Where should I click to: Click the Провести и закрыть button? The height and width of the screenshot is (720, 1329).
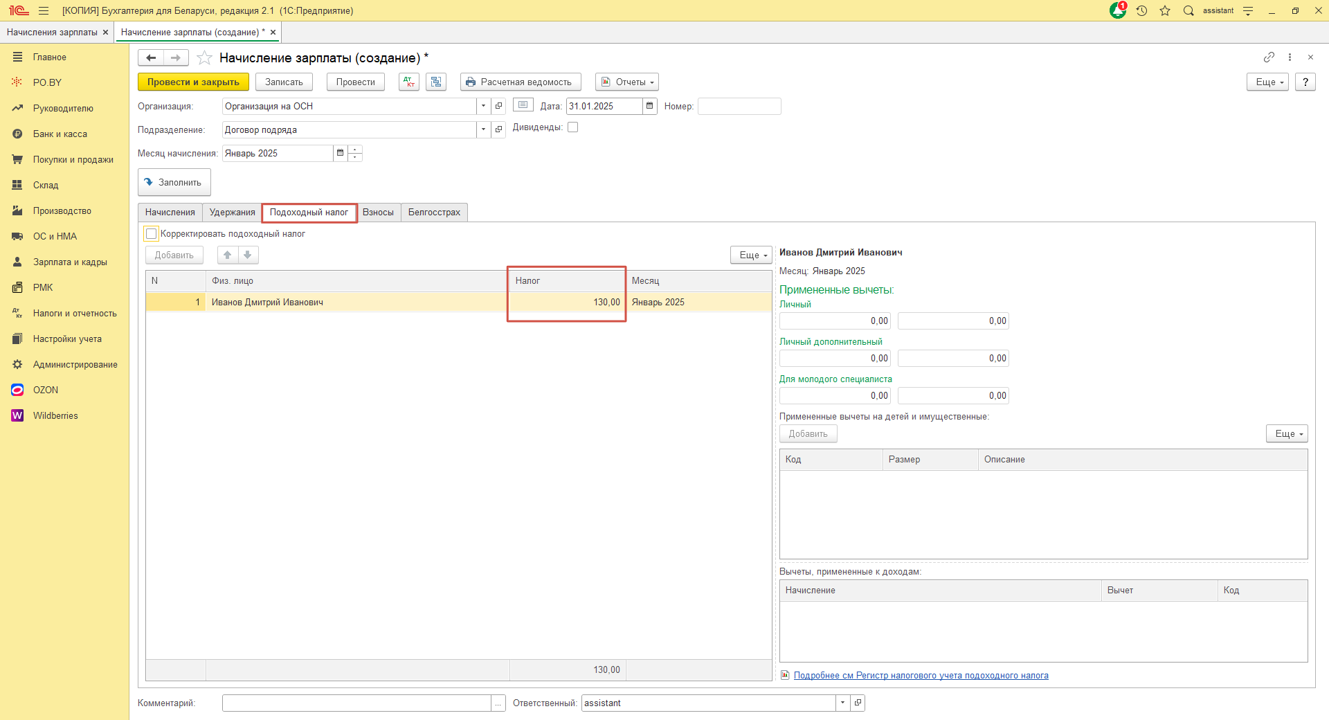[x=193, y=82]
